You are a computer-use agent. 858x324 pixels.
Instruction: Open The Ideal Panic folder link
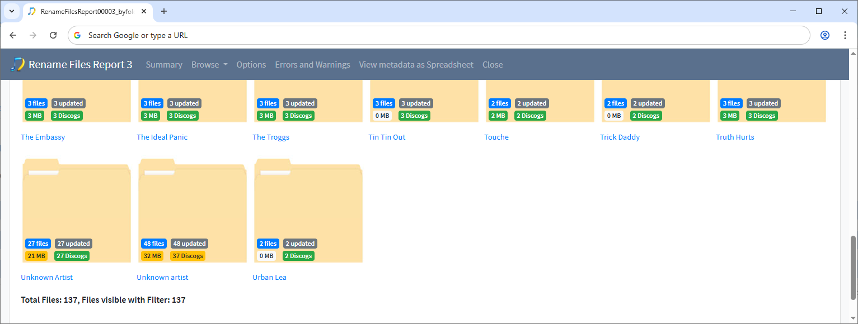pos(162,137)
